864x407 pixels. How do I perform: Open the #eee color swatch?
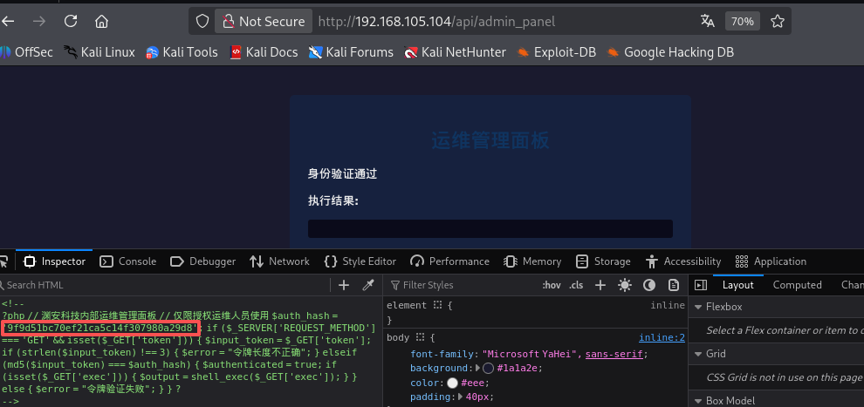coord(452,383)
